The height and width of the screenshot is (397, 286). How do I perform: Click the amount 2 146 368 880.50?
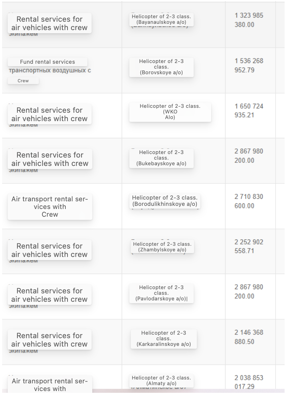(x=249, y=337)
